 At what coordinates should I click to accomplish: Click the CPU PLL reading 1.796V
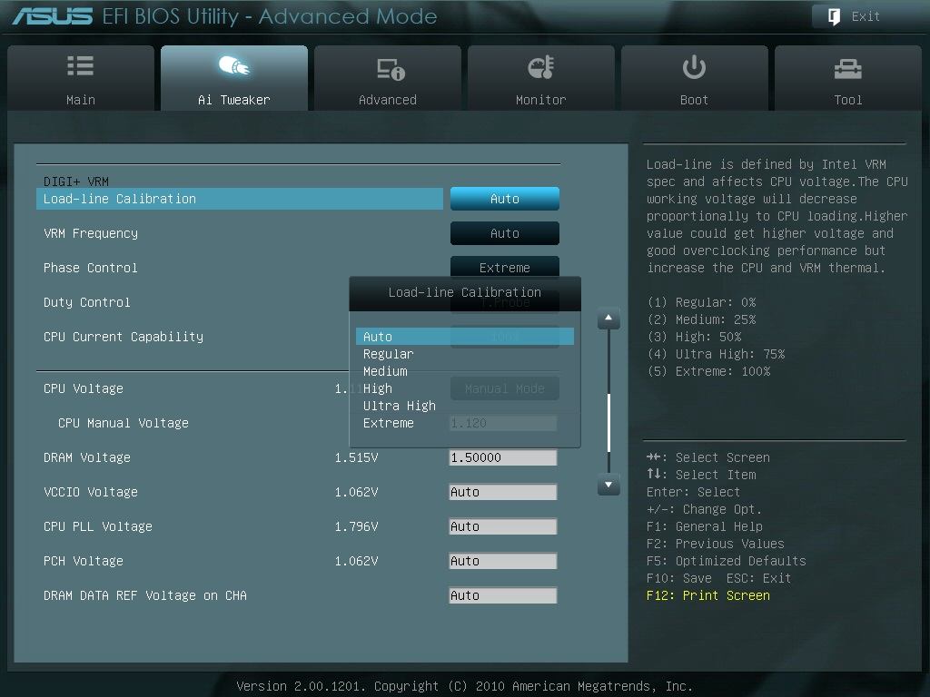point(356,525)
